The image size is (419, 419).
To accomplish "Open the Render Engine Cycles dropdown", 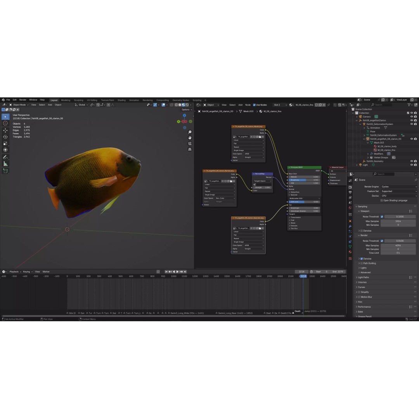I will tap(398, 187).
